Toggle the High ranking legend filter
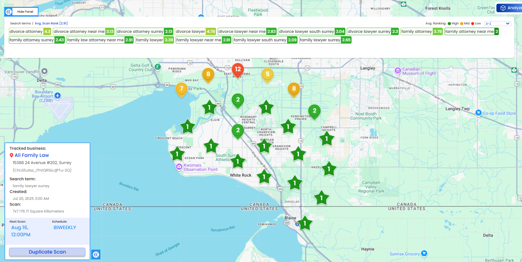The width and height of the screenshot is (522, 262). pos(453,23)
